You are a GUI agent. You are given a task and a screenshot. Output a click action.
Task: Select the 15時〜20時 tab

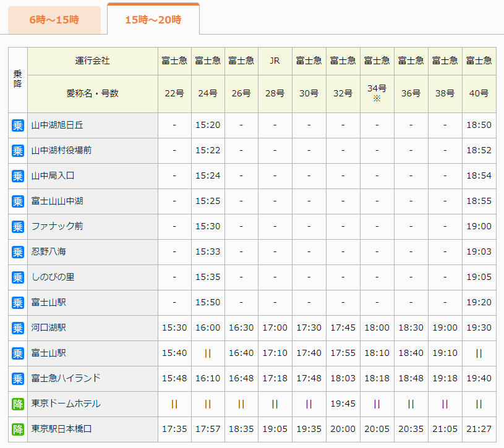153,19
